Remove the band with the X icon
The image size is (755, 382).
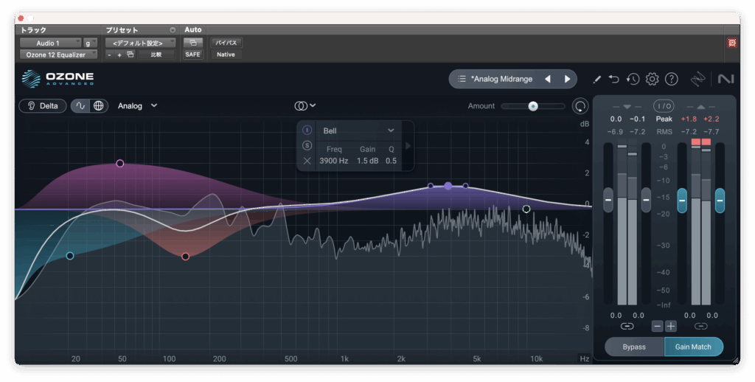tap(307, 160)
